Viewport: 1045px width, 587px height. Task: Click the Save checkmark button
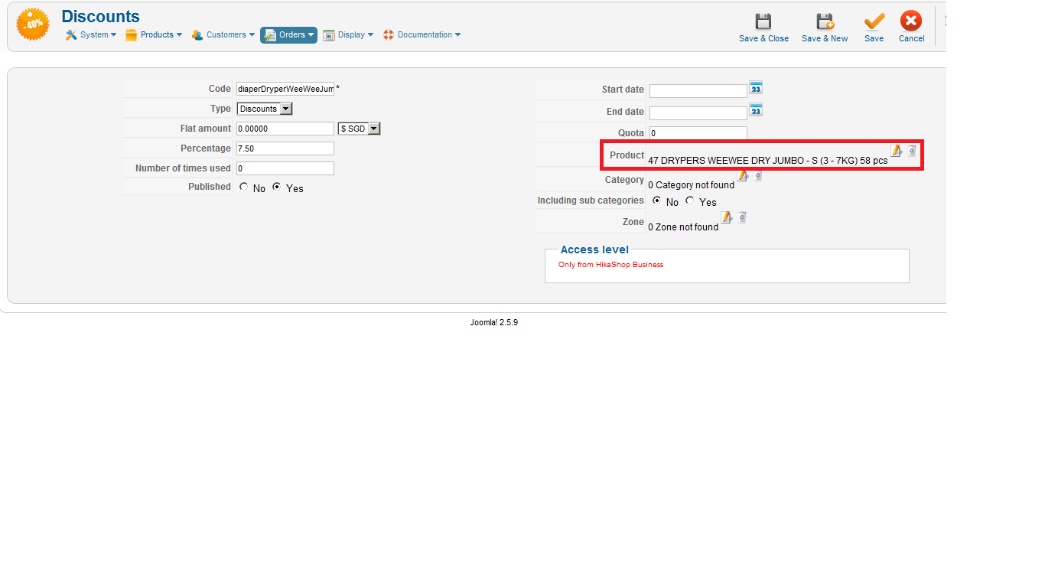click(874, 28)
